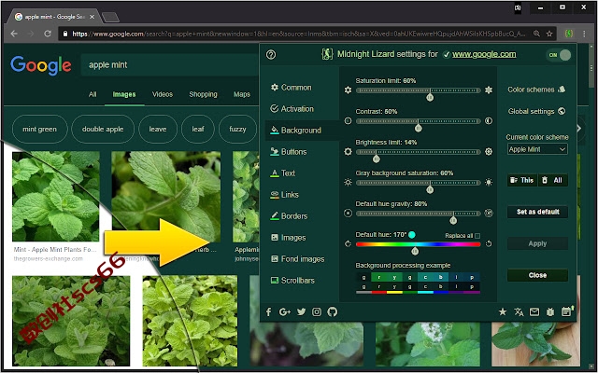Click the This button
598x373 pixels.
coord(522,180)
